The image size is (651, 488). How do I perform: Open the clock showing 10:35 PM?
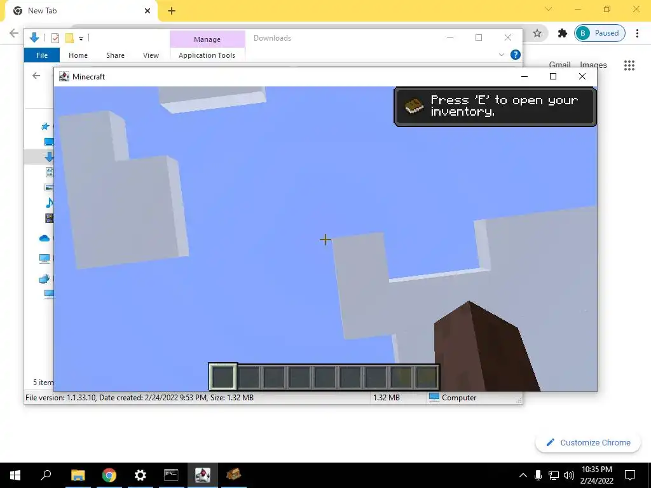(596, 475)
